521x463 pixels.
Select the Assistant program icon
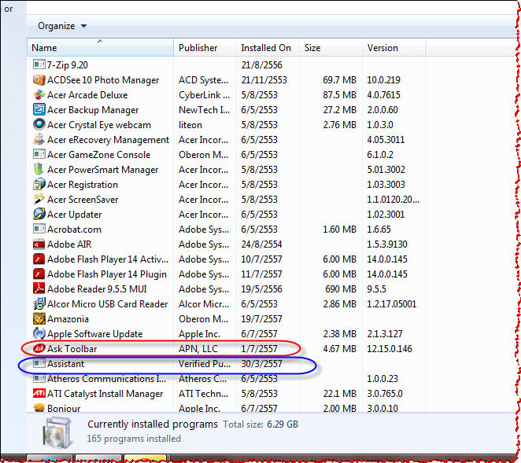click(x=39, y=363)
